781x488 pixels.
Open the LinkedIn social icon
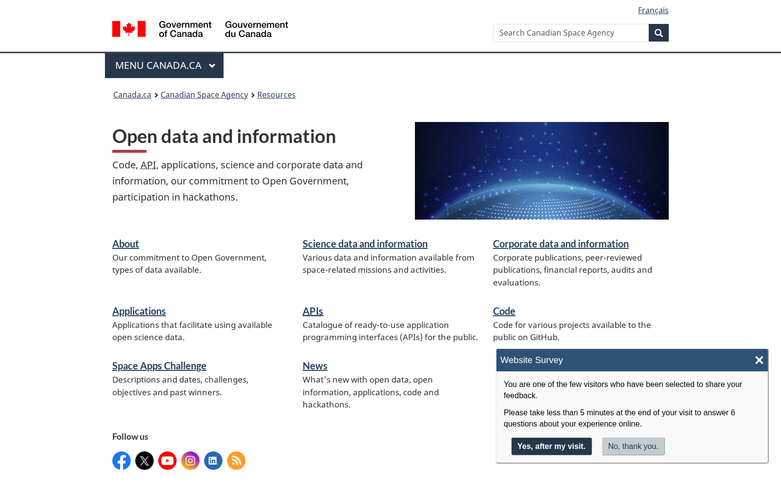pos(213,461)
